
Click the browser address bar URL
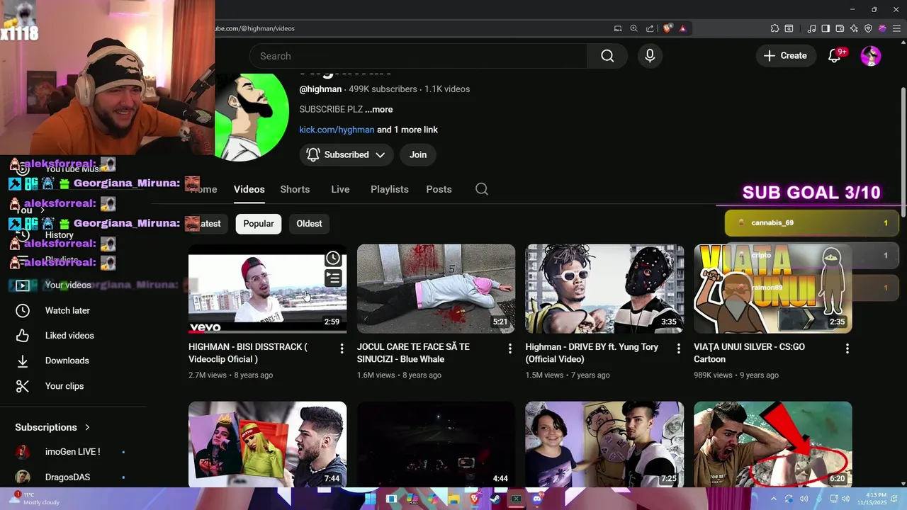[255, 28]
